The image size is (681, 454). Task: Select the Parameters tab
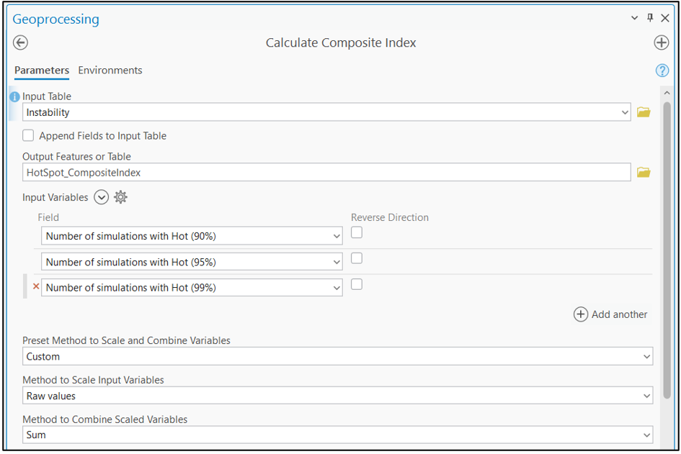42,71
